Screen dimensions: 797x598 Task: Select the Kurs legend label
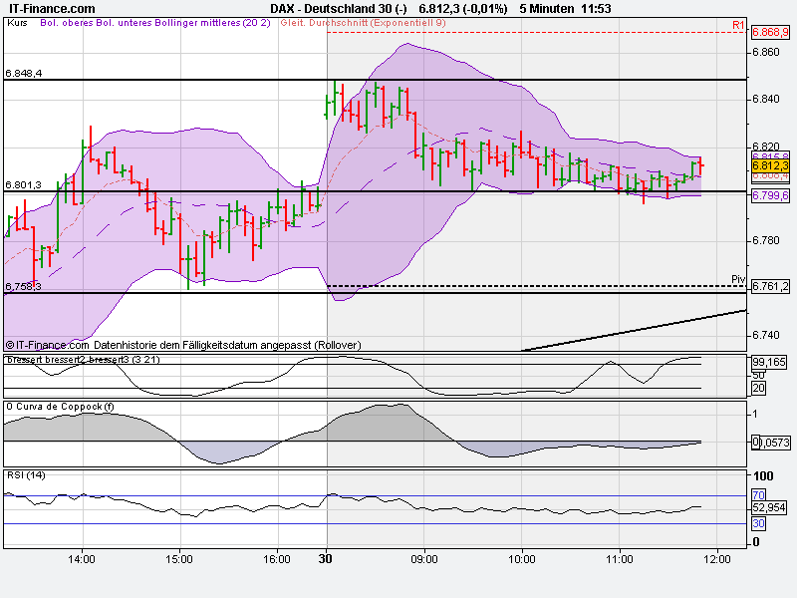(17, 22)
